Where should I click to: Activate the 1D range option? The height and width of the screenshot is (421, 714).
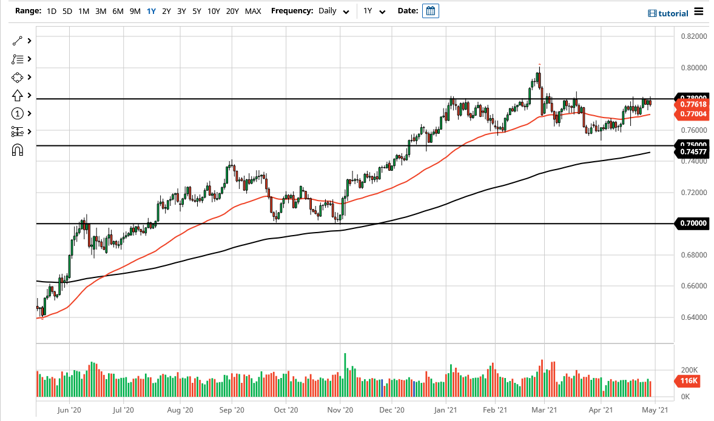coord(51,11)
